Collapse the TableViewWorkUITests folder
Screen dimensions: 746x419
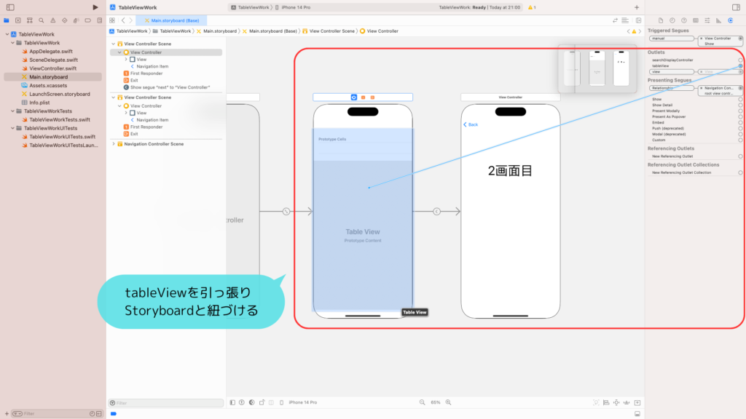point(13,128)
